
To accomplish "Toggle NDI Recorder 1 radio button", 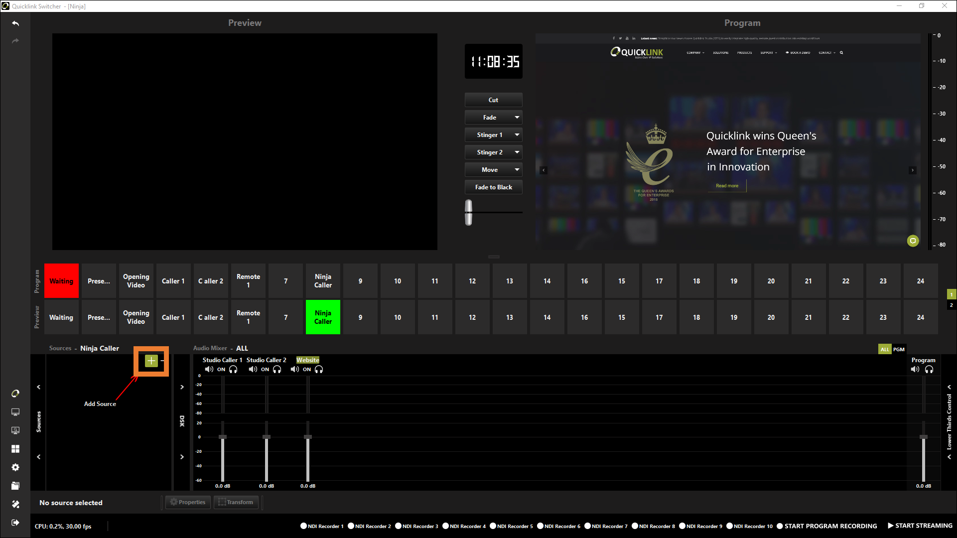I will click(x=303, y=526).
